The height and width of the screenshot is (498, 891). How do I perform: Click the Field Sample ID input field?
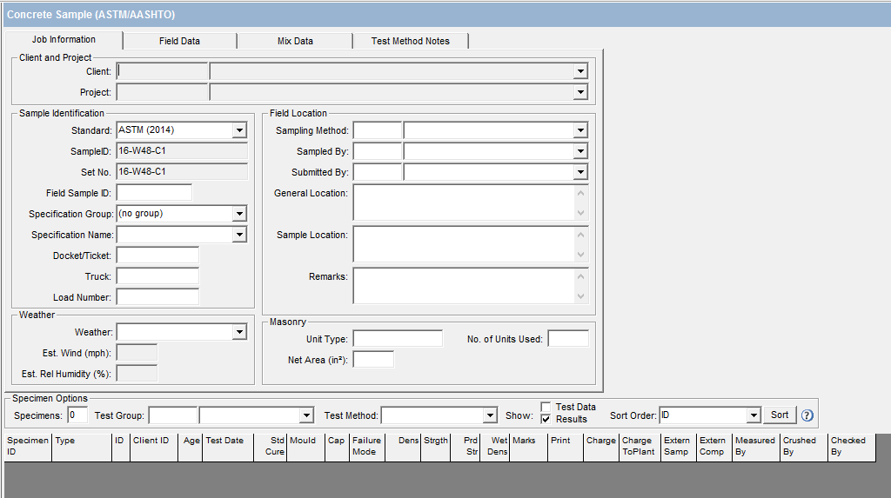tap(154, 193)
